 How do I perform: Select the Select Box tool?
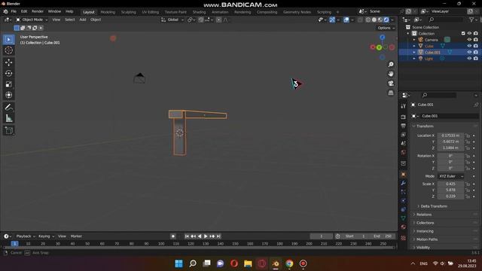(x=8, y=39)
